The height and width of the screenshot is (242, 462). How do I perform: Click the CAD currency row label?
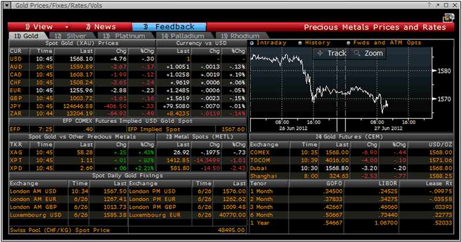tap(16, 75)
